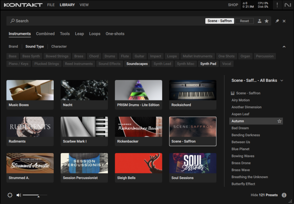This screenshot has height=204, width=294.
Task: Toggle the speaker mute icon at bottom left
Action: (x=18, y=195)
